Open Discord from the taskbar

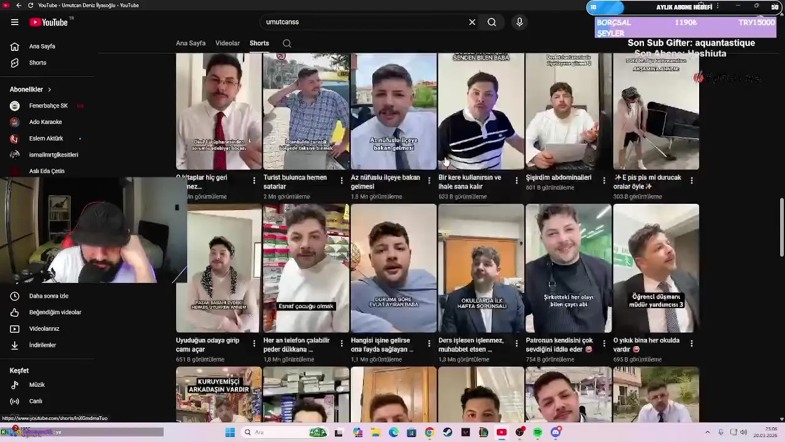click(556, 432)
